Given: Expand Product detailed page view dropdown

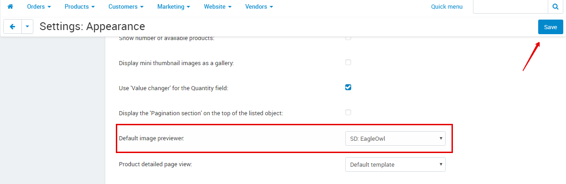Looking at the screenshot, I should [x=395, y=164].
